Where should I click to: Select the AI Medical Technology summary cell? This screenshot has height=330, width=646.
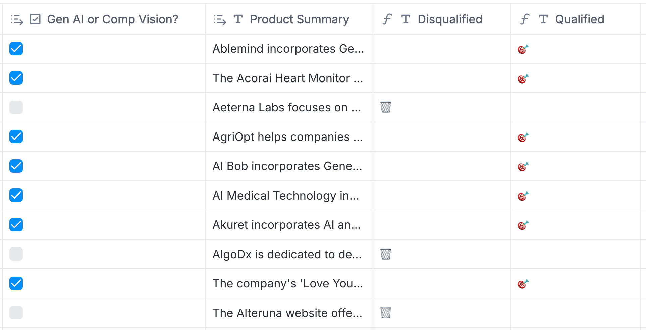(286, 196)
